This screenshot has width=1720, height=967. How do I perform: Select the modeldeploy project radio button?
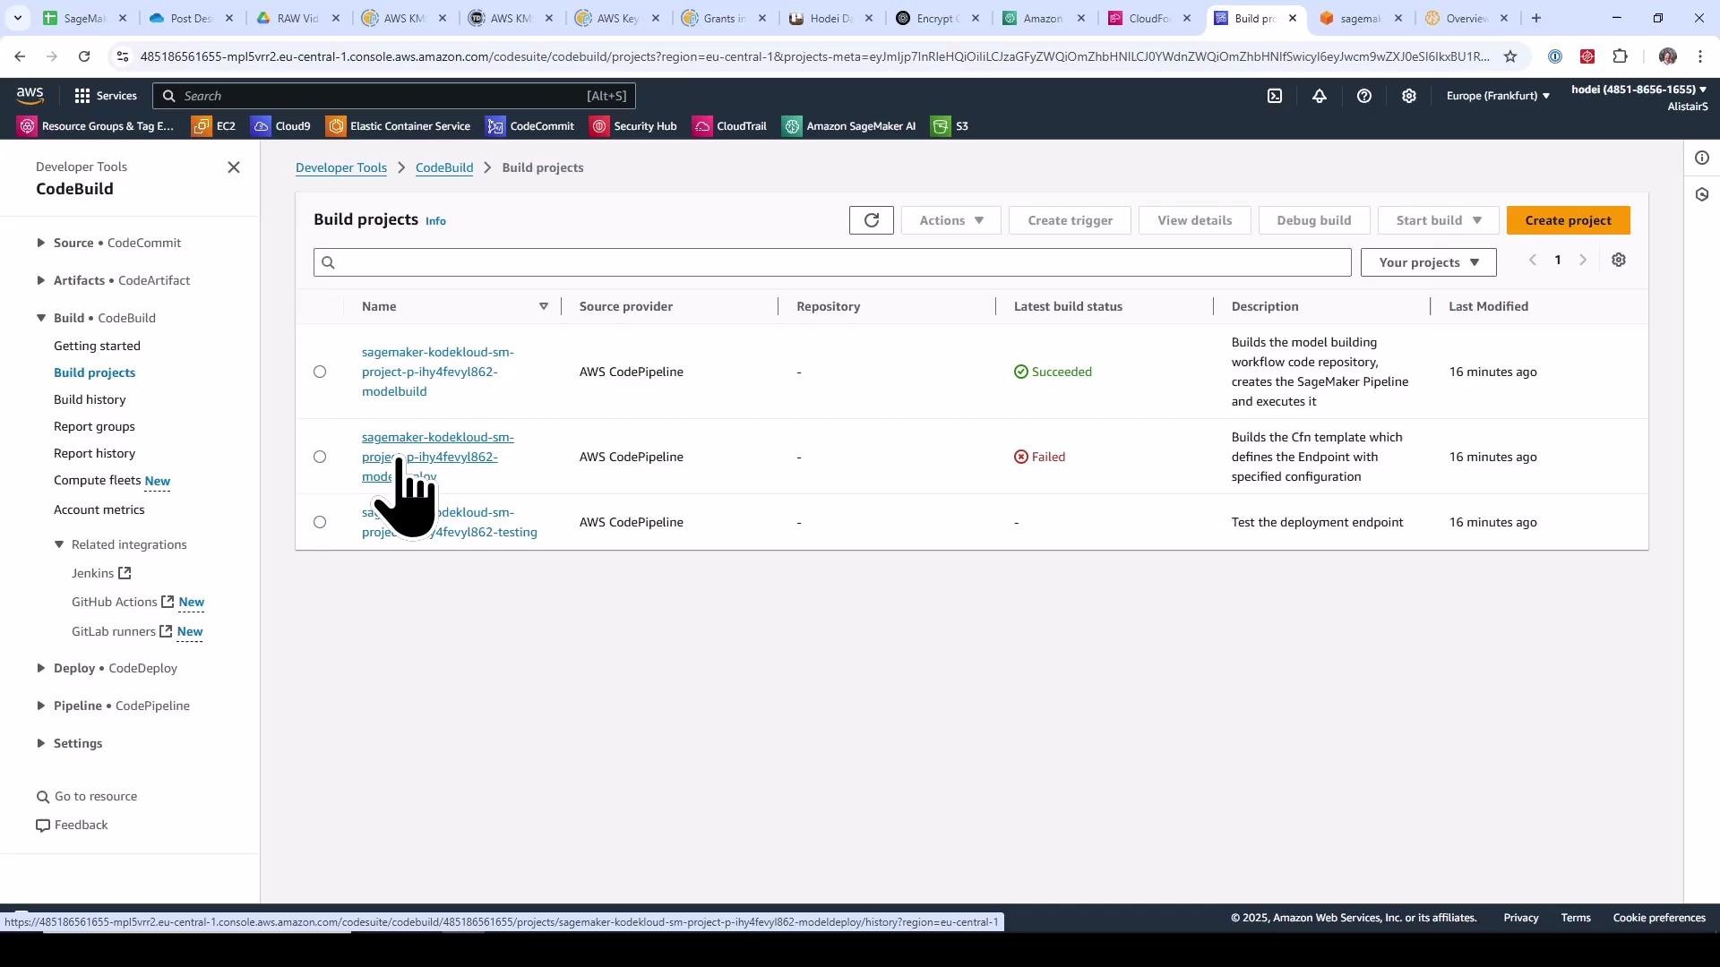click(320, 457)
